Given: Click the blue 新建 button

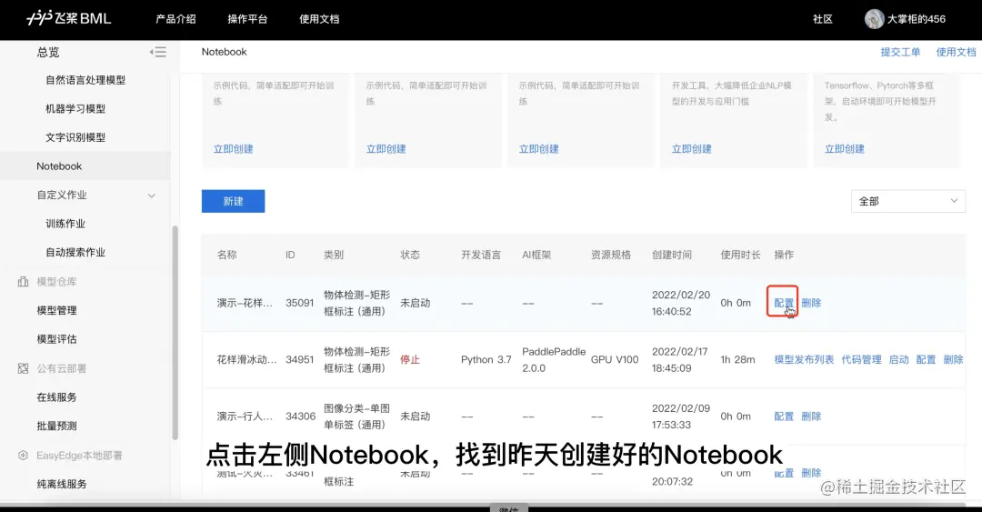Looking at the screenshot, I should click(233, 201).
